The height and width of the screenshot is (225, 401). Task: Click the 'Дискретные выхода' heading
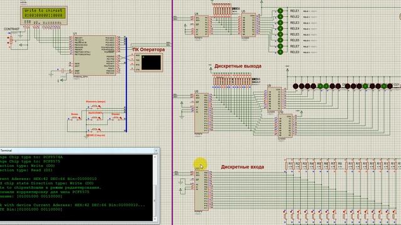(238, 66)
